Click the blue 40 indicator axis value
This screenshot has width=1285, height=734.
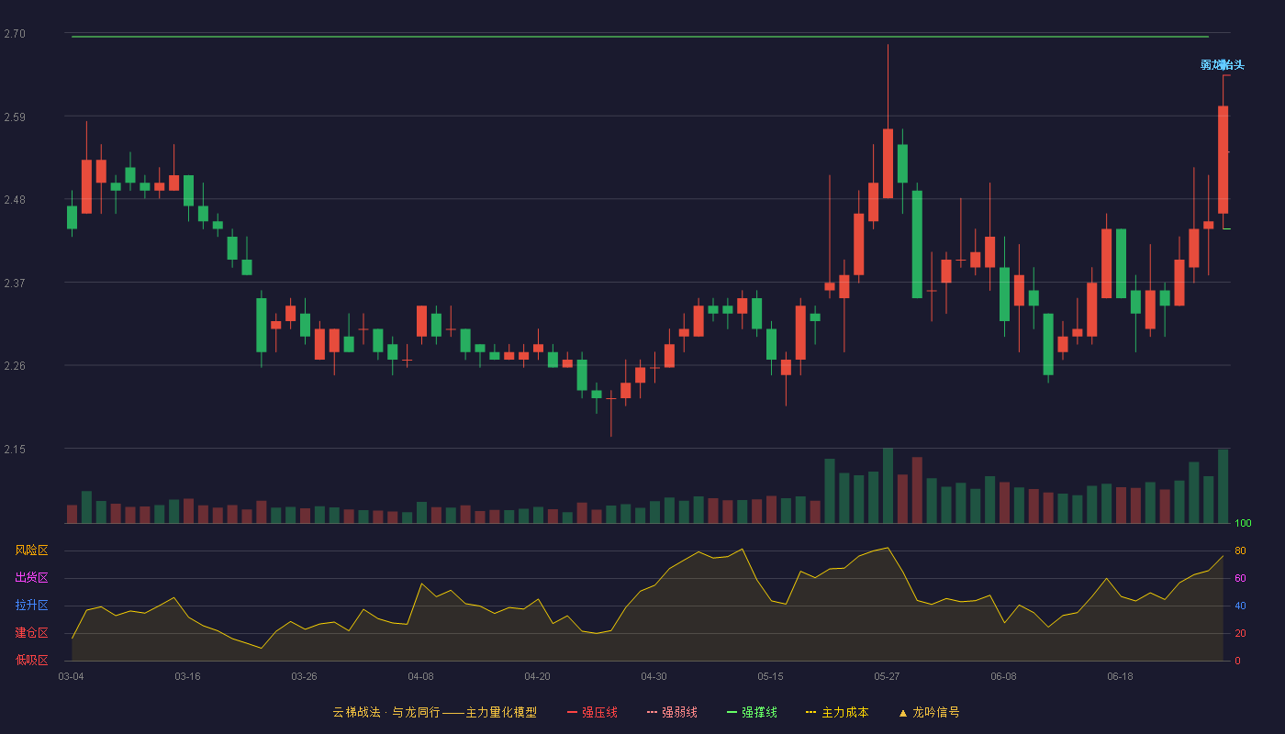1240,606
